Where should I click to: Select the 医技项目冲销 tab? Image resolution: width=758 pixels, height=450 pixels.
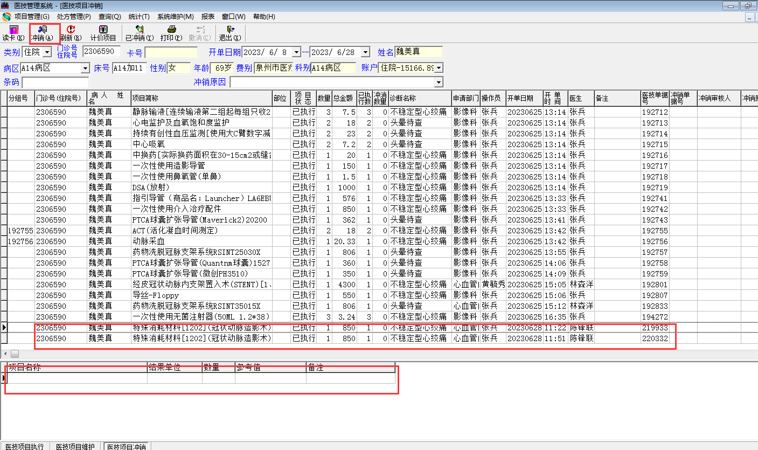(x=127, y=446)
